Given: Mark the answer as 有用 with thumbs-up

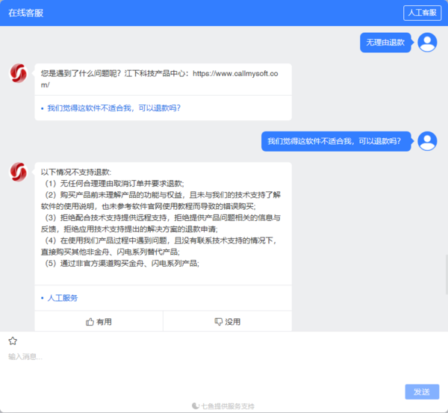Looking at the screenshot, I should point(99,322).
